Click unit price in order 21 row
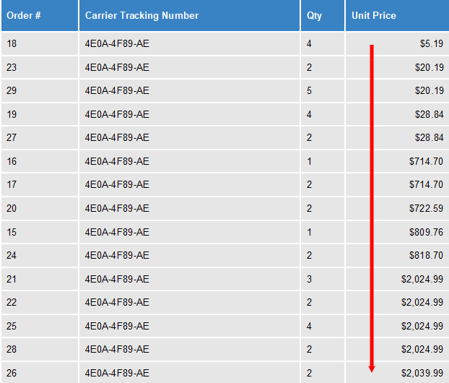Viewport: 449px width, 383px height. tap(422, 279)
